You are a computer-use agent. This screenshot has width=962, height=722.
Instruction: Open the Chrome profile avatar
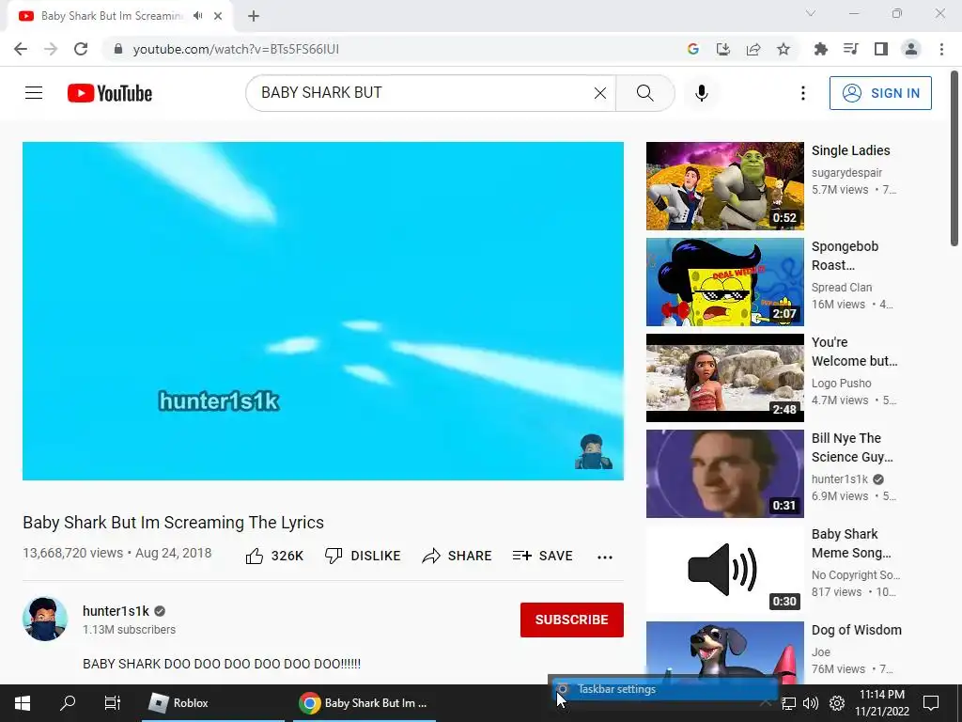(911, 49)
